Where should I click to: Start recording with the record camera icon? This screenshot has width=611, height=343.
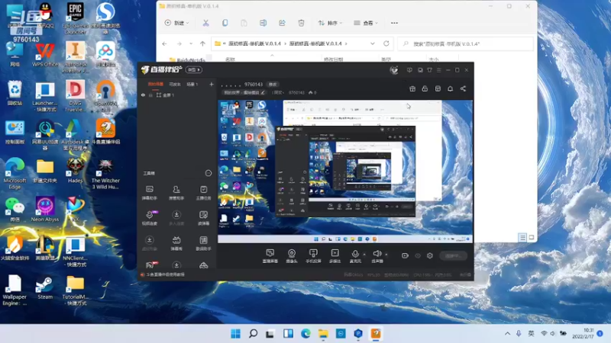coord(405,255)
